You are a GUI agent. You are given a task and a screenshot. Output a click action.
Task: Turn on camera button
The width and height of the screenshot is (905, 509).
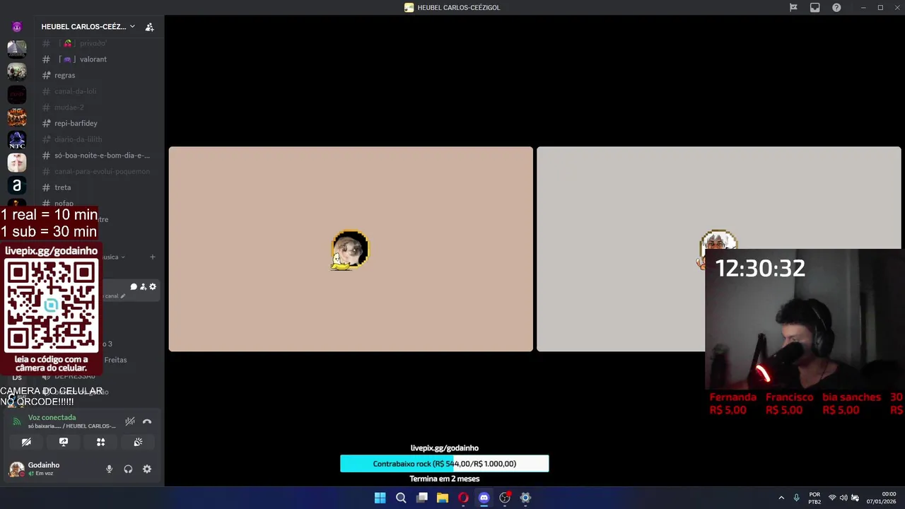click(26, 442)
